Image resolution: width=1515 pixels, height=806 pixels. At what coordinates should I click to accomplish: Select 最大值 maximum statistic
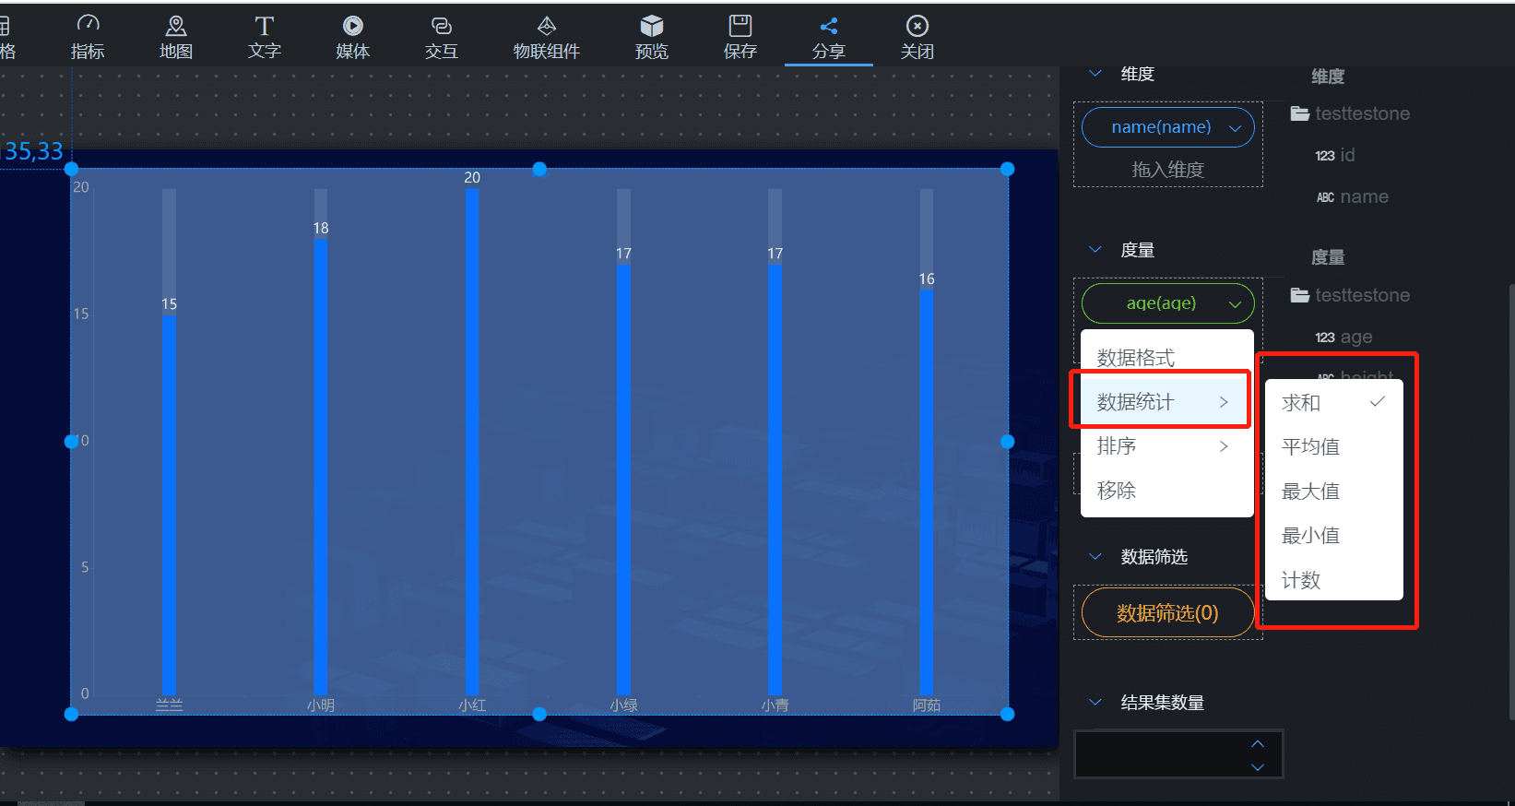(x=1334, y=492)
